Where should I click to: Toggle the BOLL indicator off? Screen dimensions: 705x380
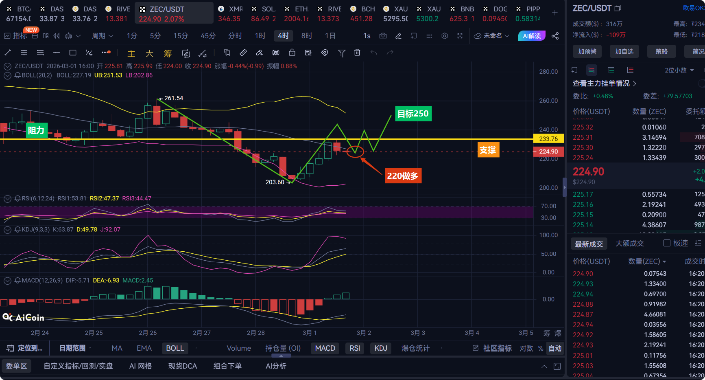pyautogui.click(x=175, y=348)
